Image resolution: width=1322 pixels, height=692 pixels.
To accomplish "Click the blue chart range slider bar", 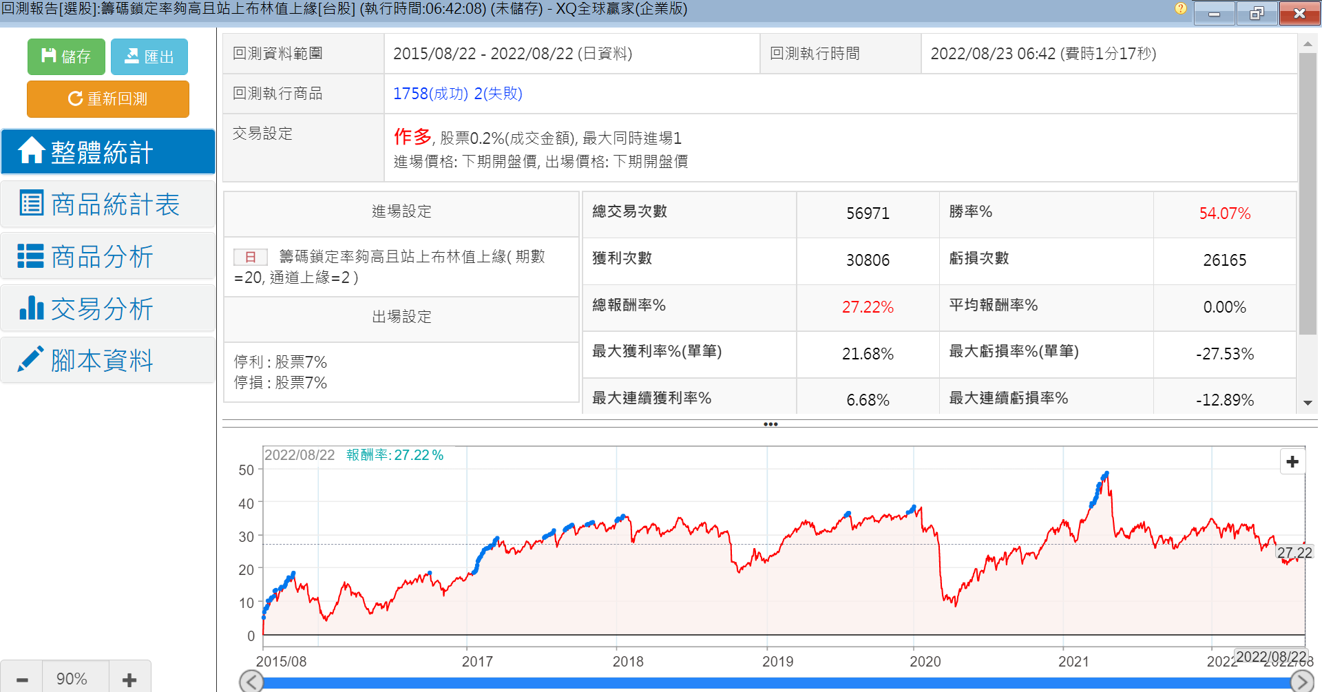I will pyautogui.click(x=776, y=682).
